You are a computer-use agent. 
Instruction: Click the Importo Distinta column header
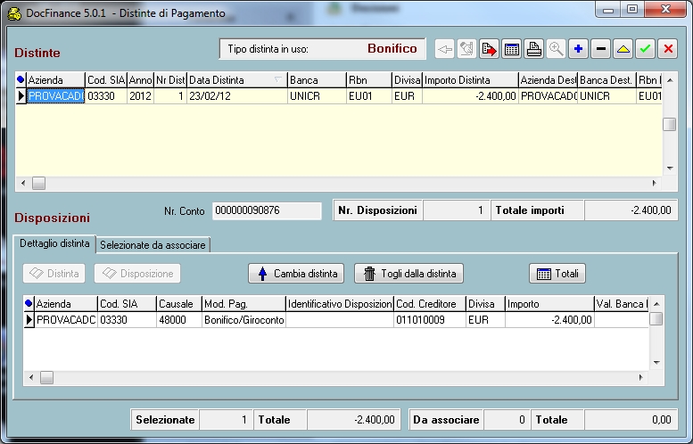469,80
